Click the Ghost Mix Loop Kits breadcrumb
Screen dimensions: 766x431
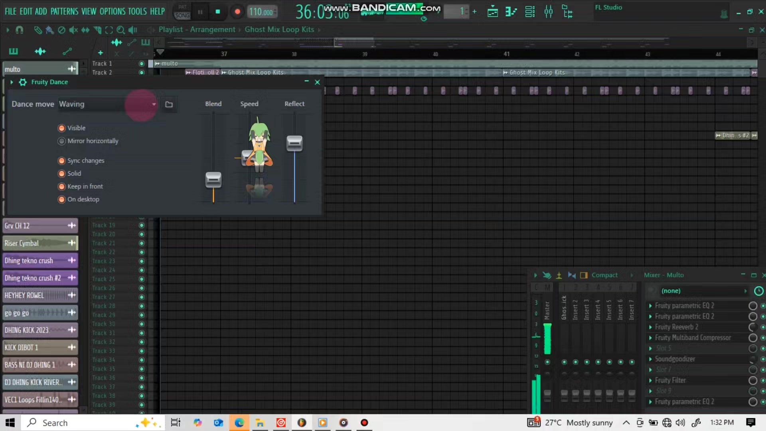tap(279, 30)
